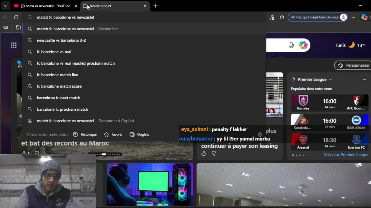Viewport: 371px width, 208px height.
Task: Click the read aloud icon in toolbar
Action: [x=272, y=17]
